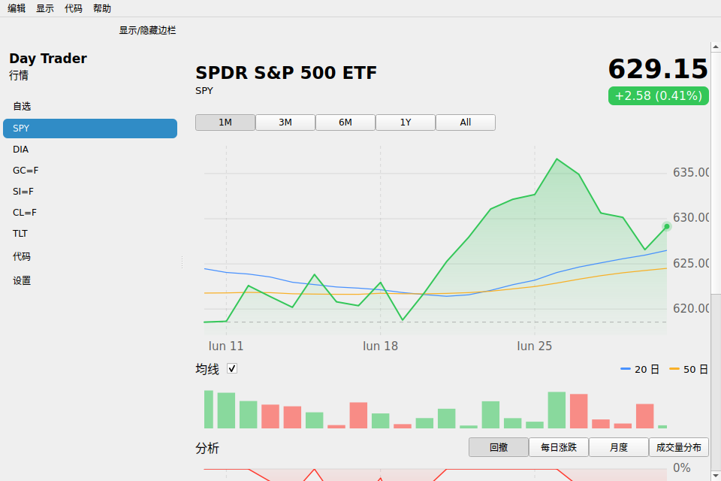721x481 pixels.
Task: Open 设置 in the sidebar
Action: click(90, 281)
